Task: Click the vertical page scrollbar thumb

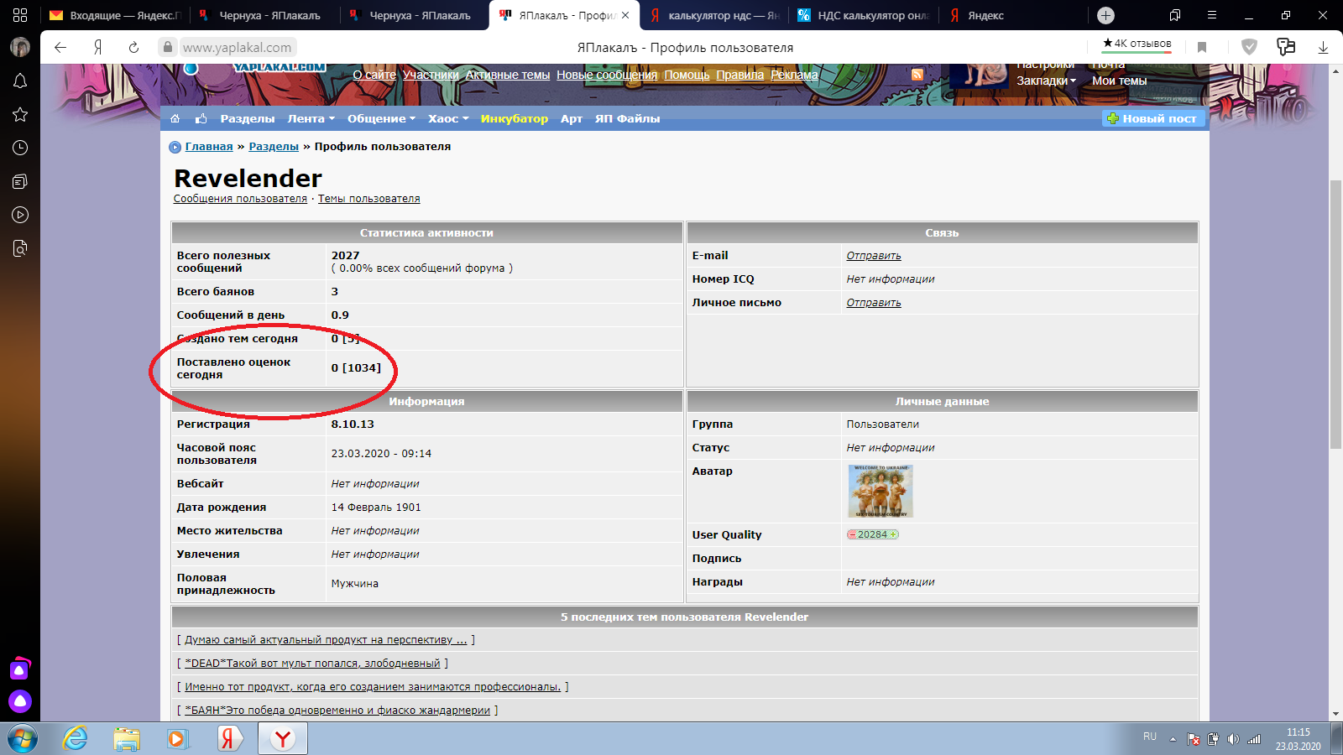Action: pyautogui.click(x=1335, y=315)
